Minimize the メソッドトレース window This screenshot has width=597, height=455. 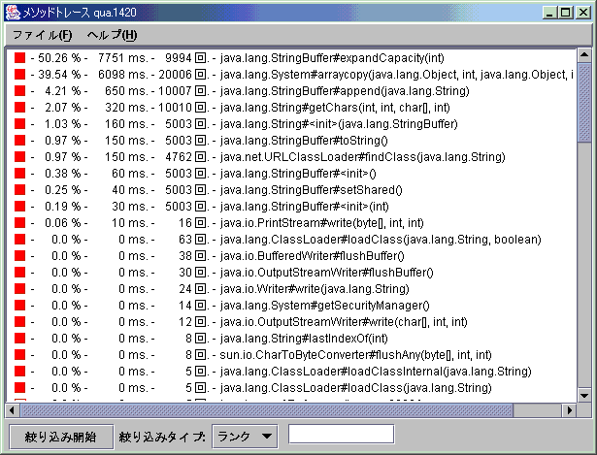[x=549, y=13]
